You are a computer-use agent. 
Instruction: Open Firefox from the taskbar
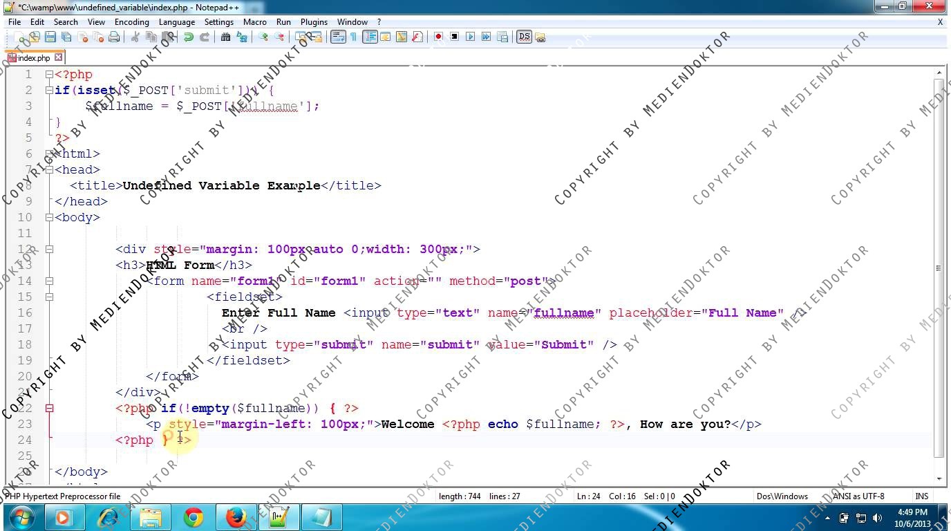coord(236,517)
